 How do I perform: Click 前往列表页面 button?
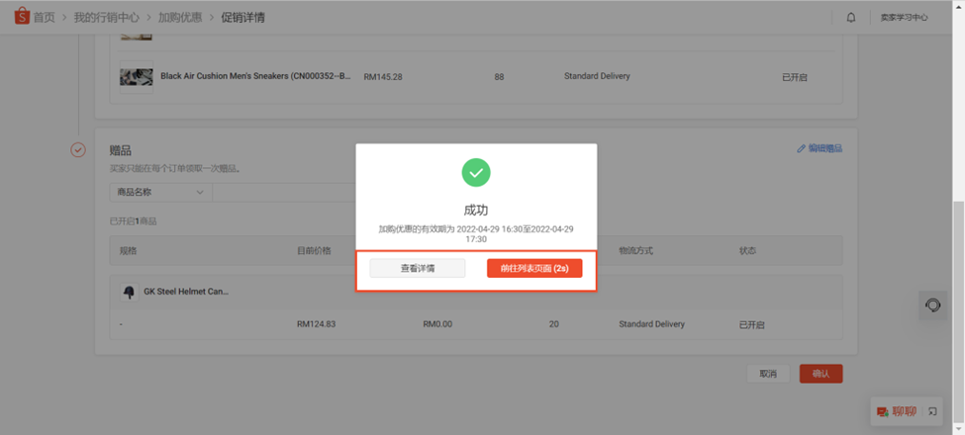(534, 269)
